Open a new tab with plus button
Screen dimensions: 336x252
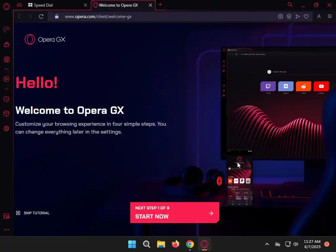160,5
